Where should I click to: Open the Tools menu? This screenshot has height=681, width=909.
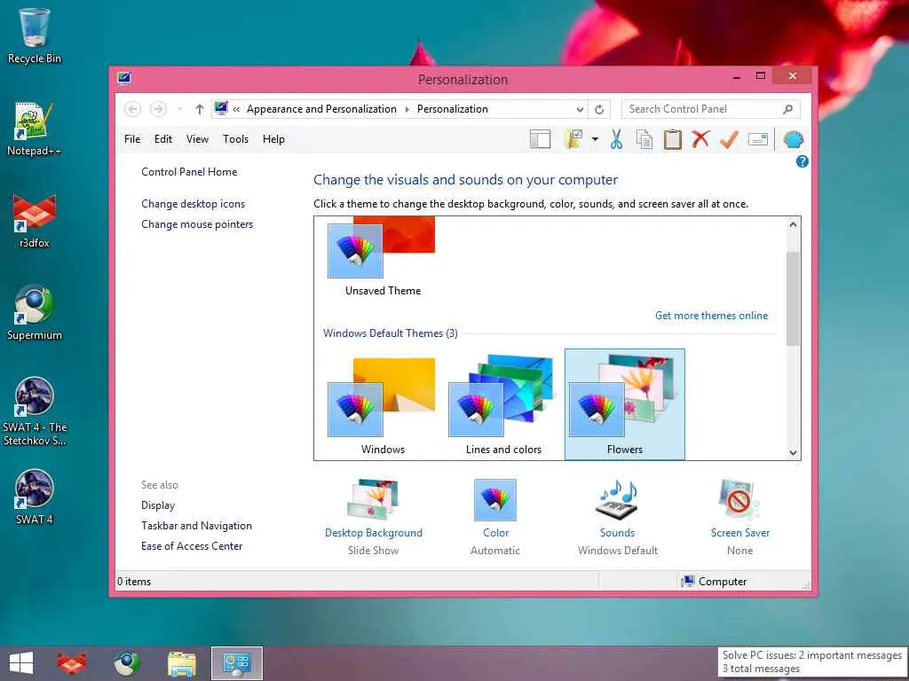pos(235,139)
